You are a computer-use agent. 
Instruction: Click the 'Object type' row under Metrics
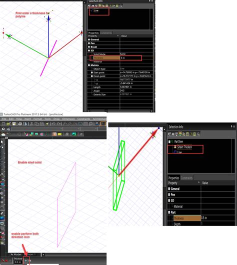click(x=120, y=69)
